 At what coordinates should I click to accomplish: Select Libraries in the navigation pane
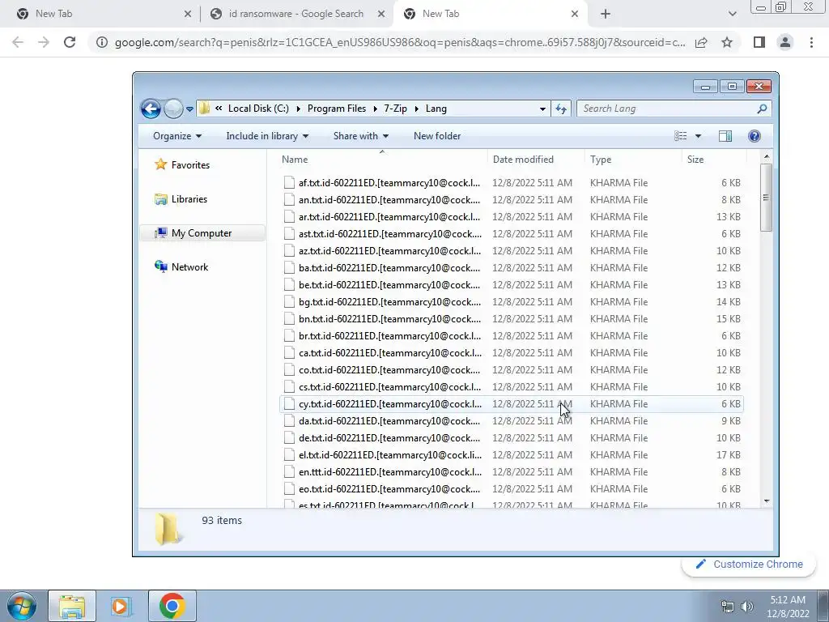click(181, 199)
